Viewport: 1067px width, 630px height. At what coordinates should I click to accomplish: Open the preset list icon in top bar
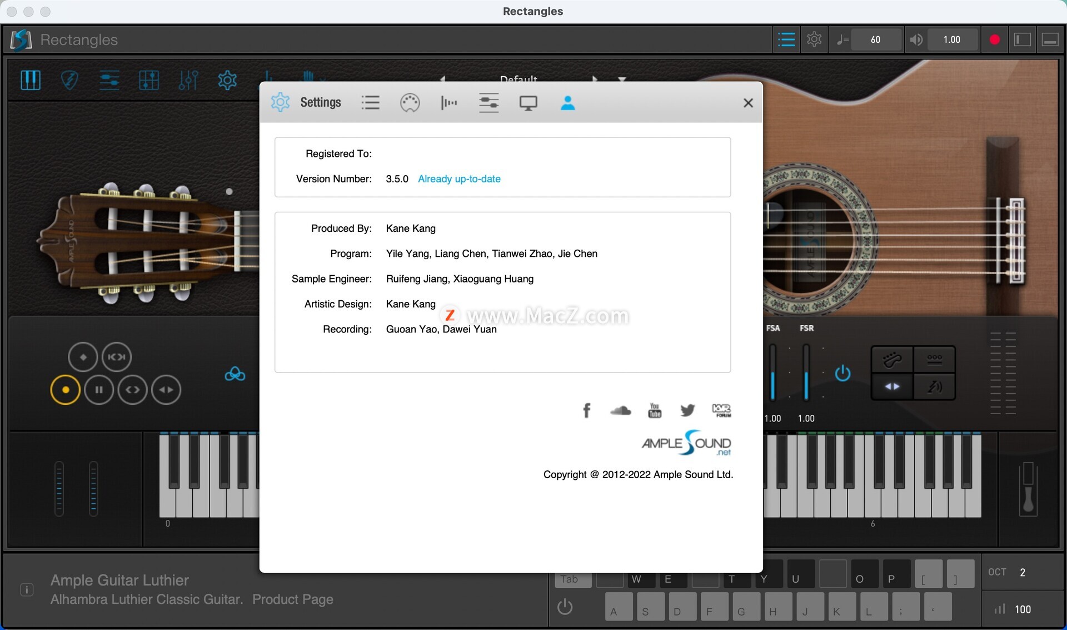[x=786, y=39]
